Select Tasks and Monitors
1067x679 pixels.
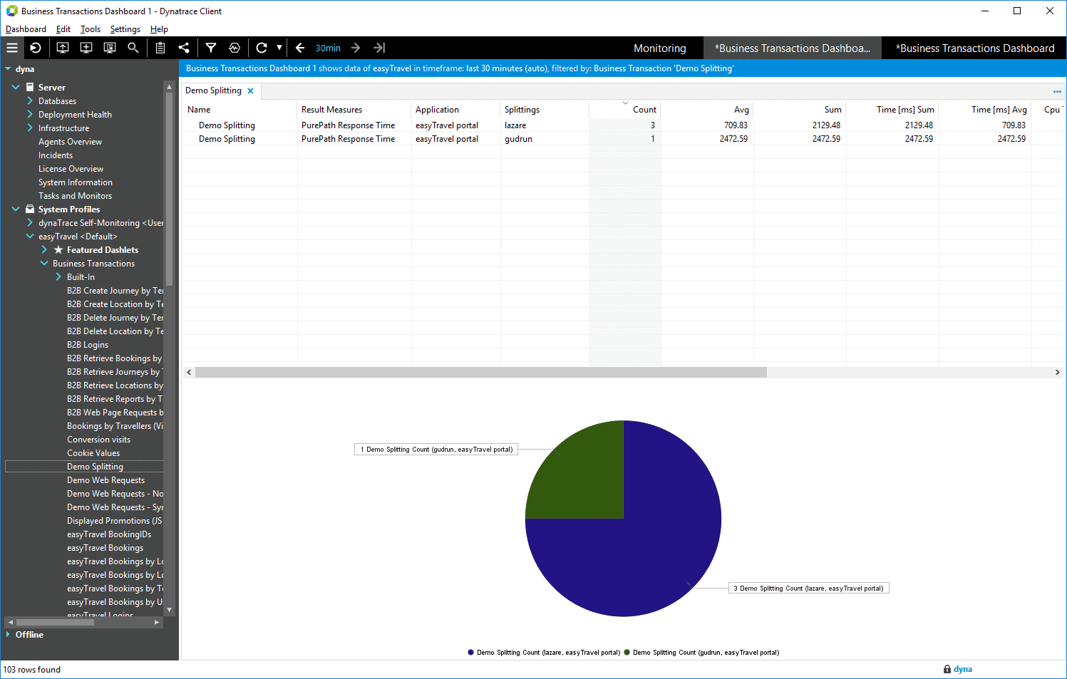[75, 196]
